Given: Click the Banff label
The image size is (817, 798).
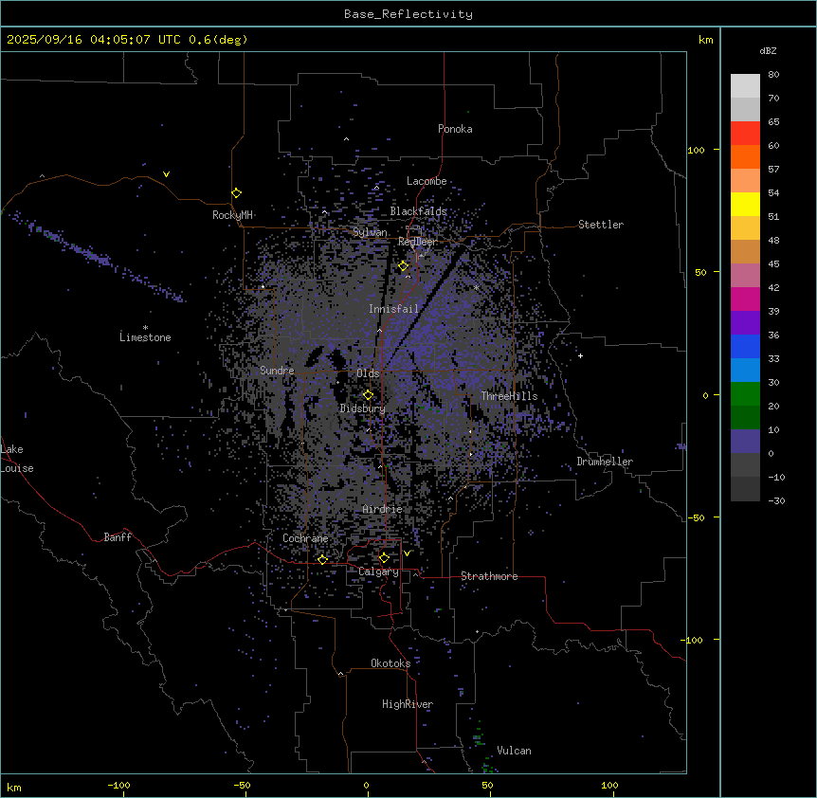Looking at the screenshot, I should point(118,537).
